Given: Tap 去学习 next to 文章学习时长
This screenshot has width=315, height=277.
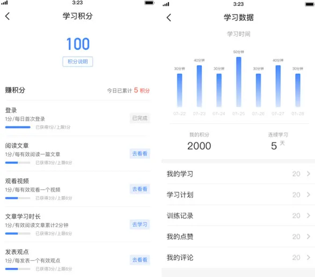Looking at the screenshot, I should point(140,224).
